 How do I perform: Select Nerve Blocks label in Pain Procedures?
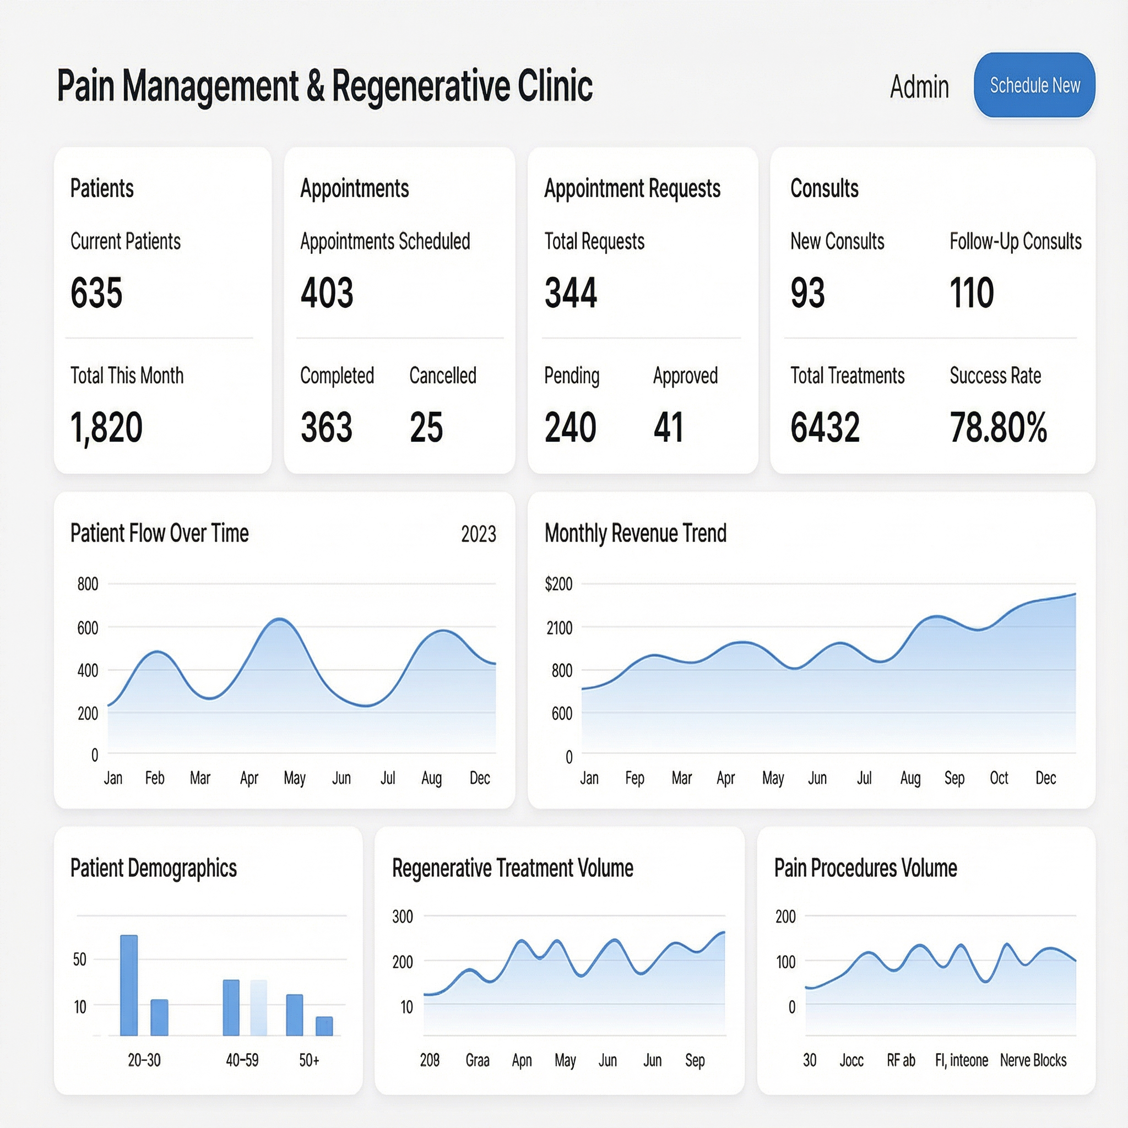(1033, 1060)
